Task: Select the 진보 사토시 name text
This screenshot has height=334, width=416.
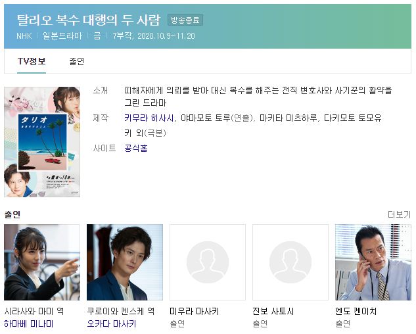Action: click(x=273, y=311)
